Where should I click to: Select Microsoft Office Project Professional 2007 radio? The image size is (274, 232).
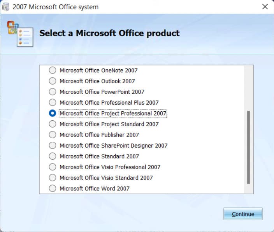pyautogui.click(x=52, y=113)
